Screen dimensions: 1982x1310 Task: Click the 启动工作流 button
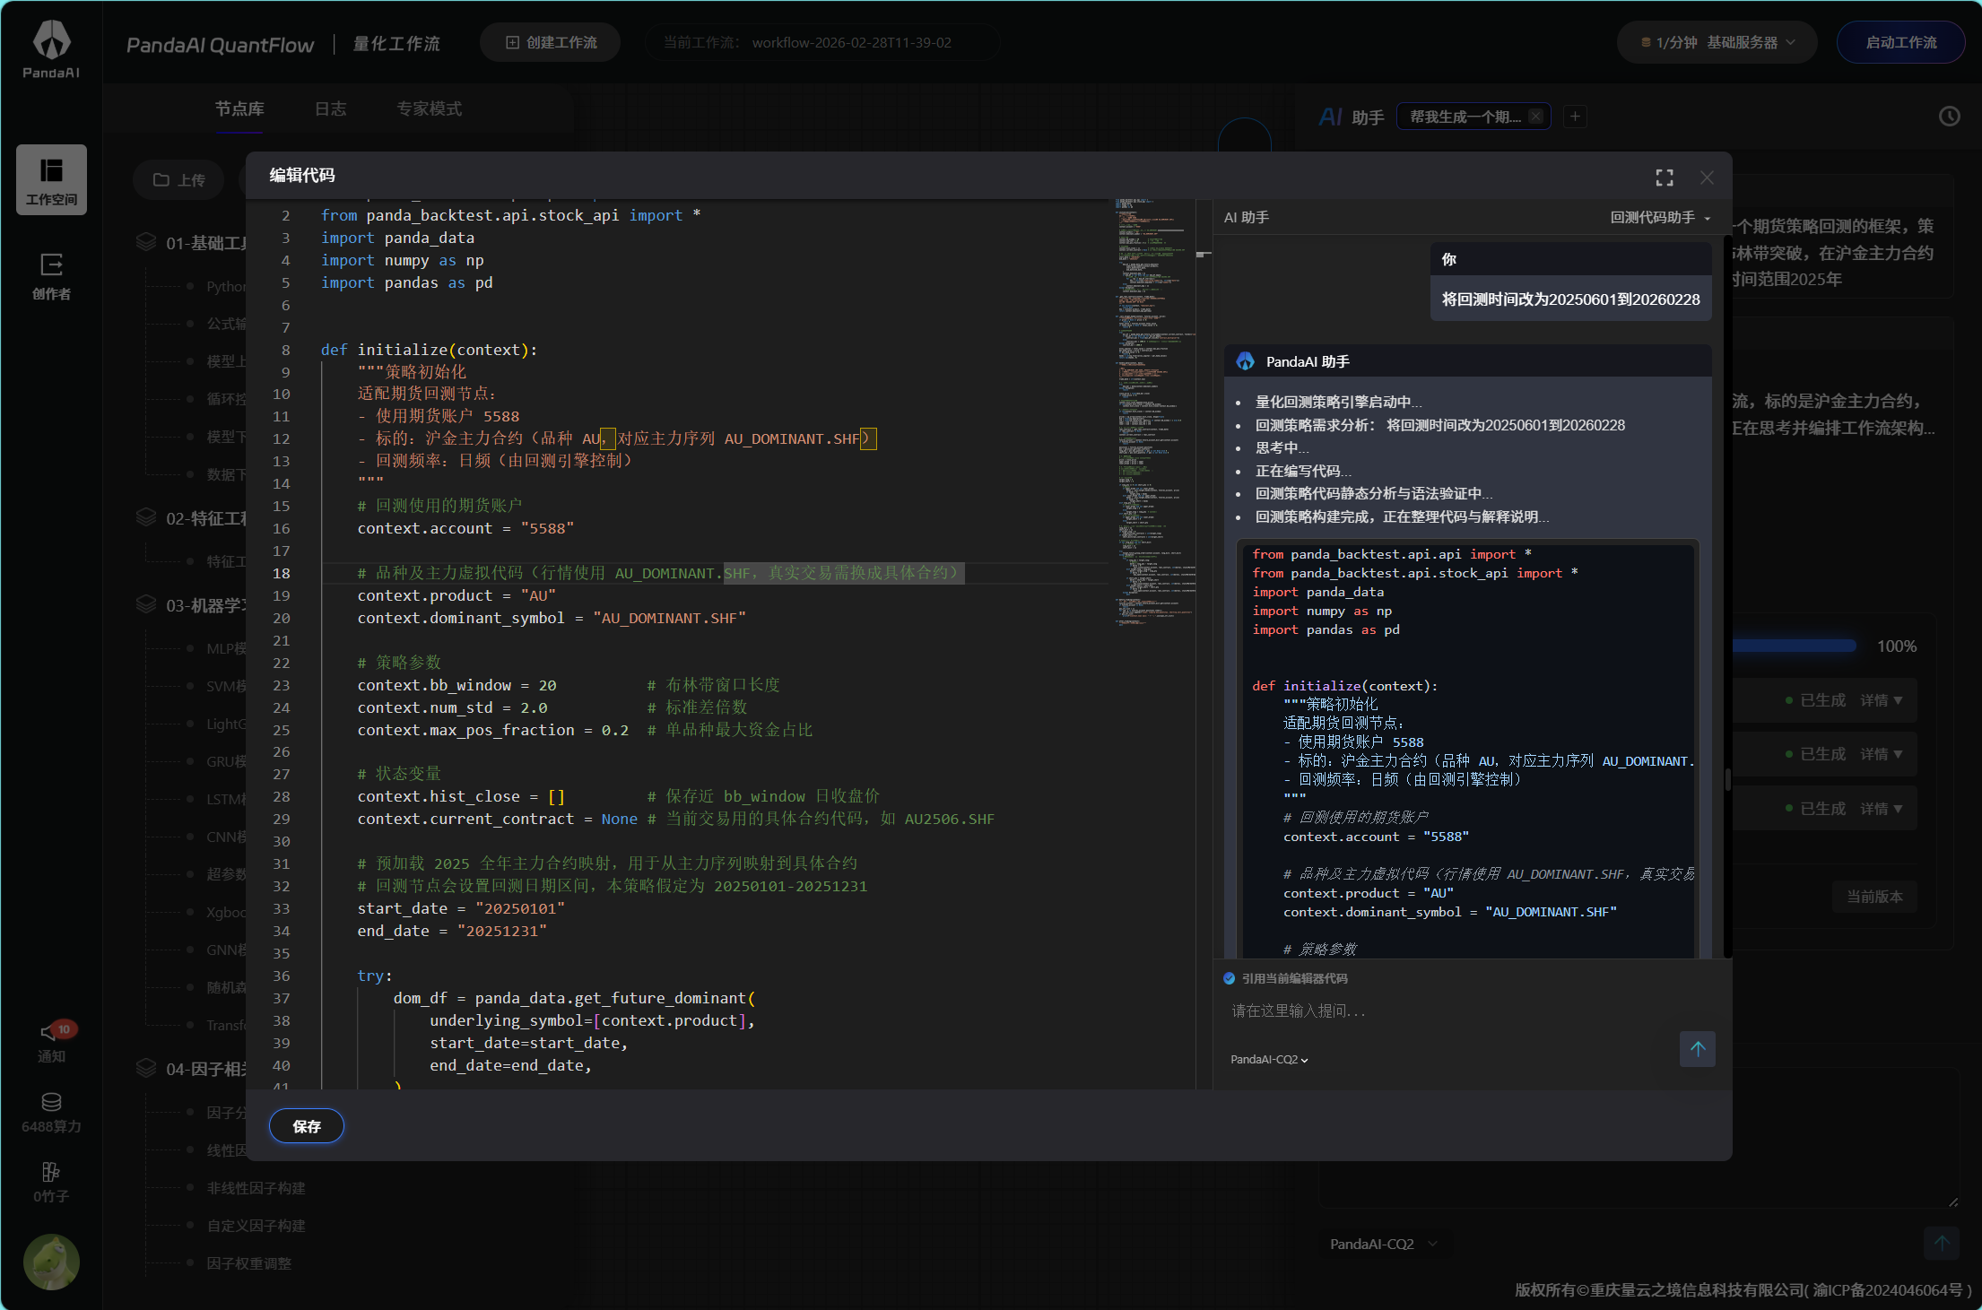[1900, 42]
